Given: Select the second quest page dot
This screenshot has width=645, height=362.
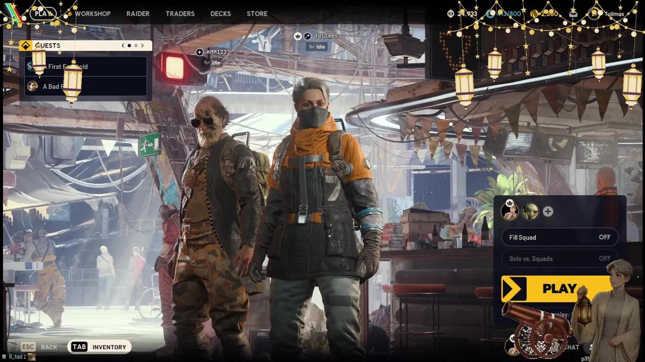Looking at the screenshot, I should coord(136,45).
